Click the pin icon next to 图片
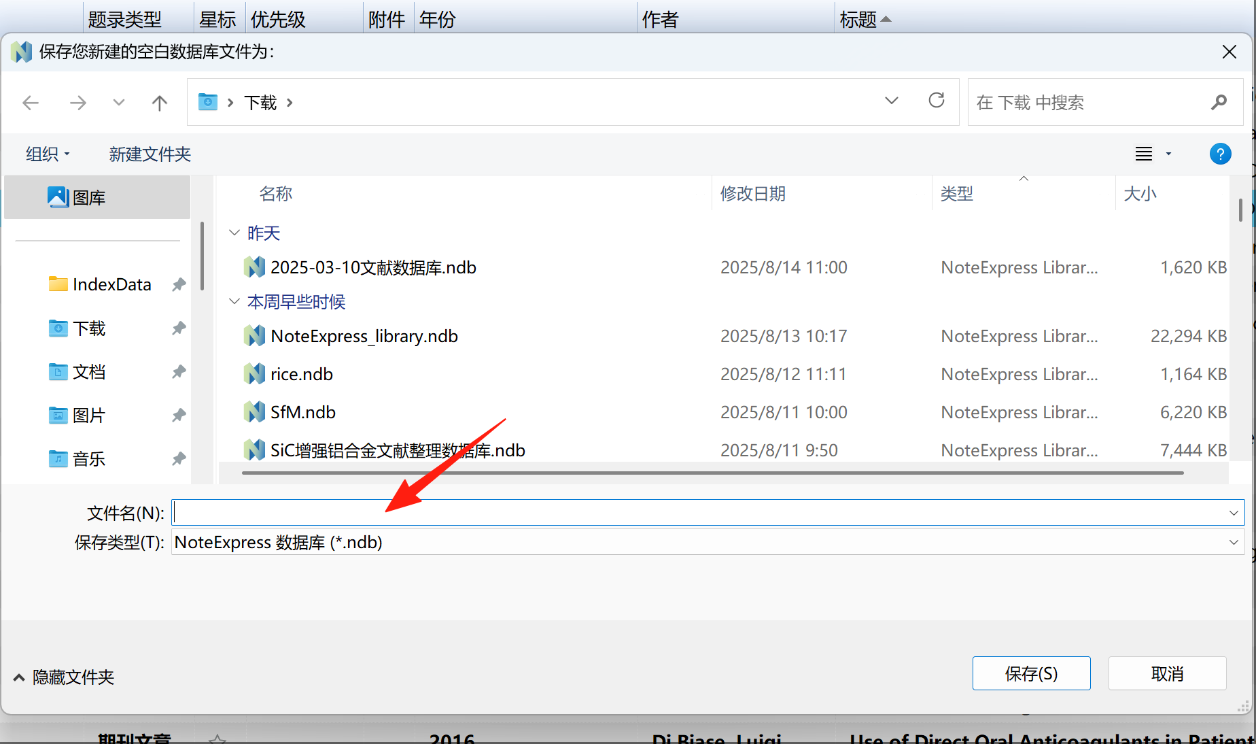Image resolution: width=1256 pixels, height=744 pixels. pyautogui.click(x=179, y=416)
